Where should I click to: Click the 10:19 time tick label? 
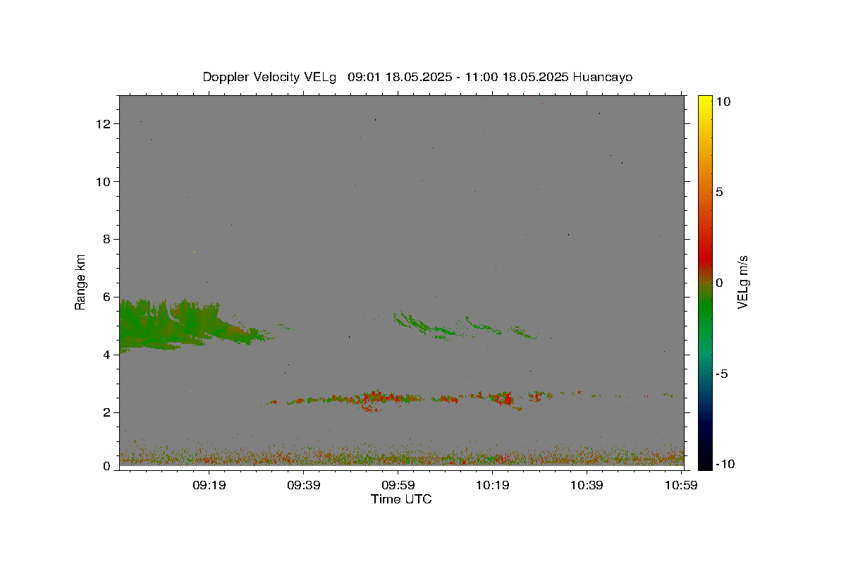coord(492,485)
